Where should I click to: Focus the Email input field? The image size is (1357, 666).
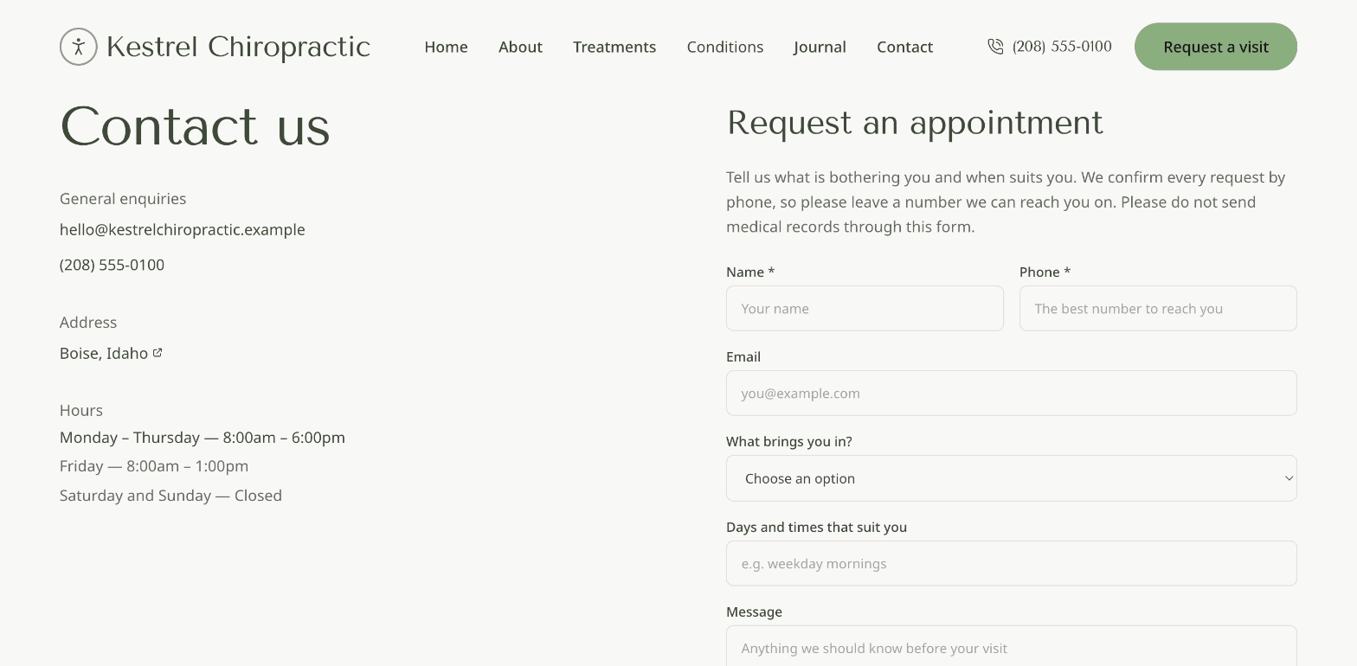tap(1012, 394)
